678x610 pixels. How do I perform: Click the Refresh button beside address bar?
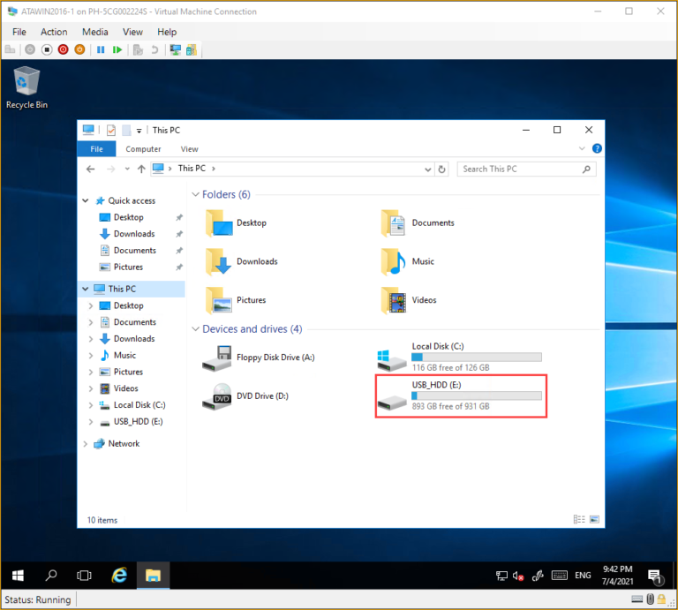442,169
